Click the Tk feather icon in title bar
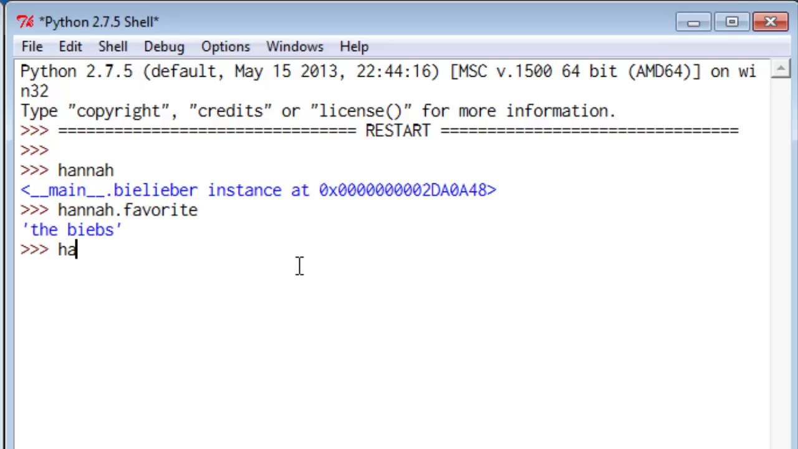This screenshot has height=449, width=798. 25,22
